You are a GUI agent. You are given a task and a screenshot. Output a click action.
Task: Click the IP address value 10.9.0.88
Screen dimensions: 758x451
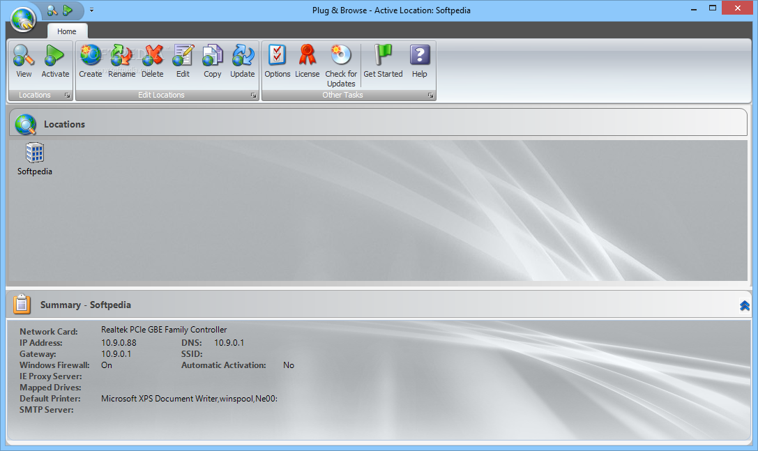(119, 343)
